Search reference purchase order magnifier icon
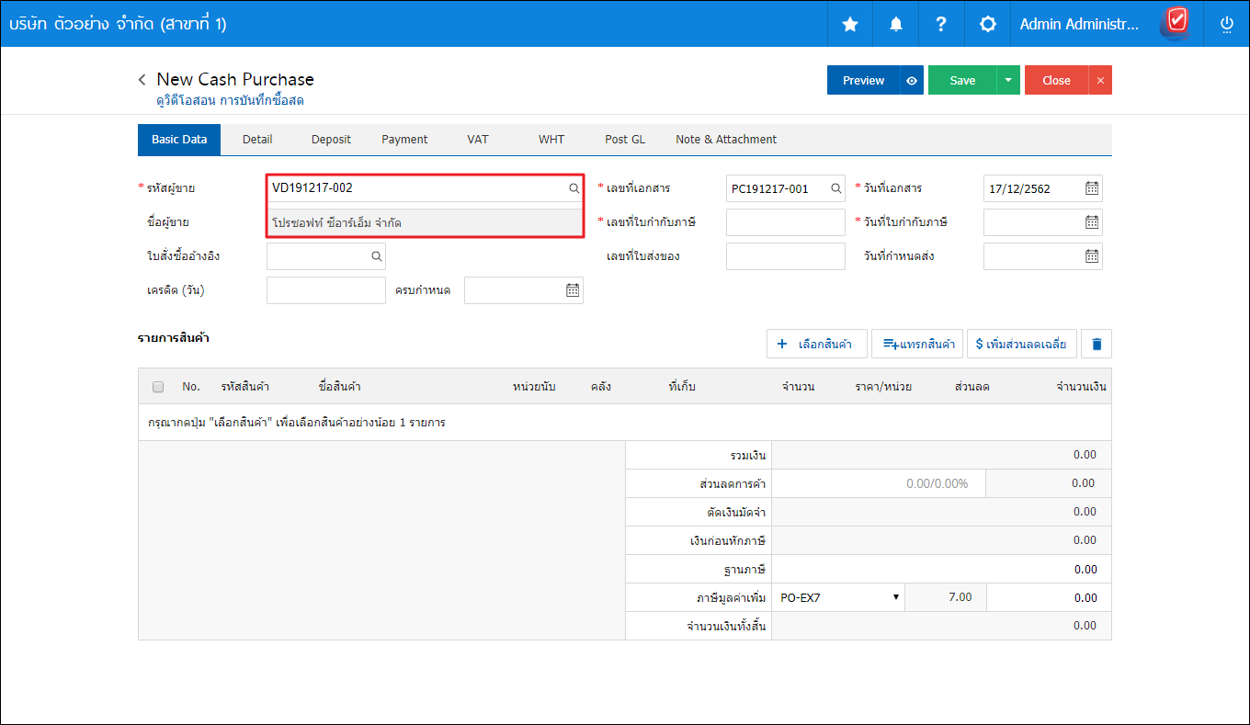Viewport: 1250px width, 725px height. (x=376, y=256)
